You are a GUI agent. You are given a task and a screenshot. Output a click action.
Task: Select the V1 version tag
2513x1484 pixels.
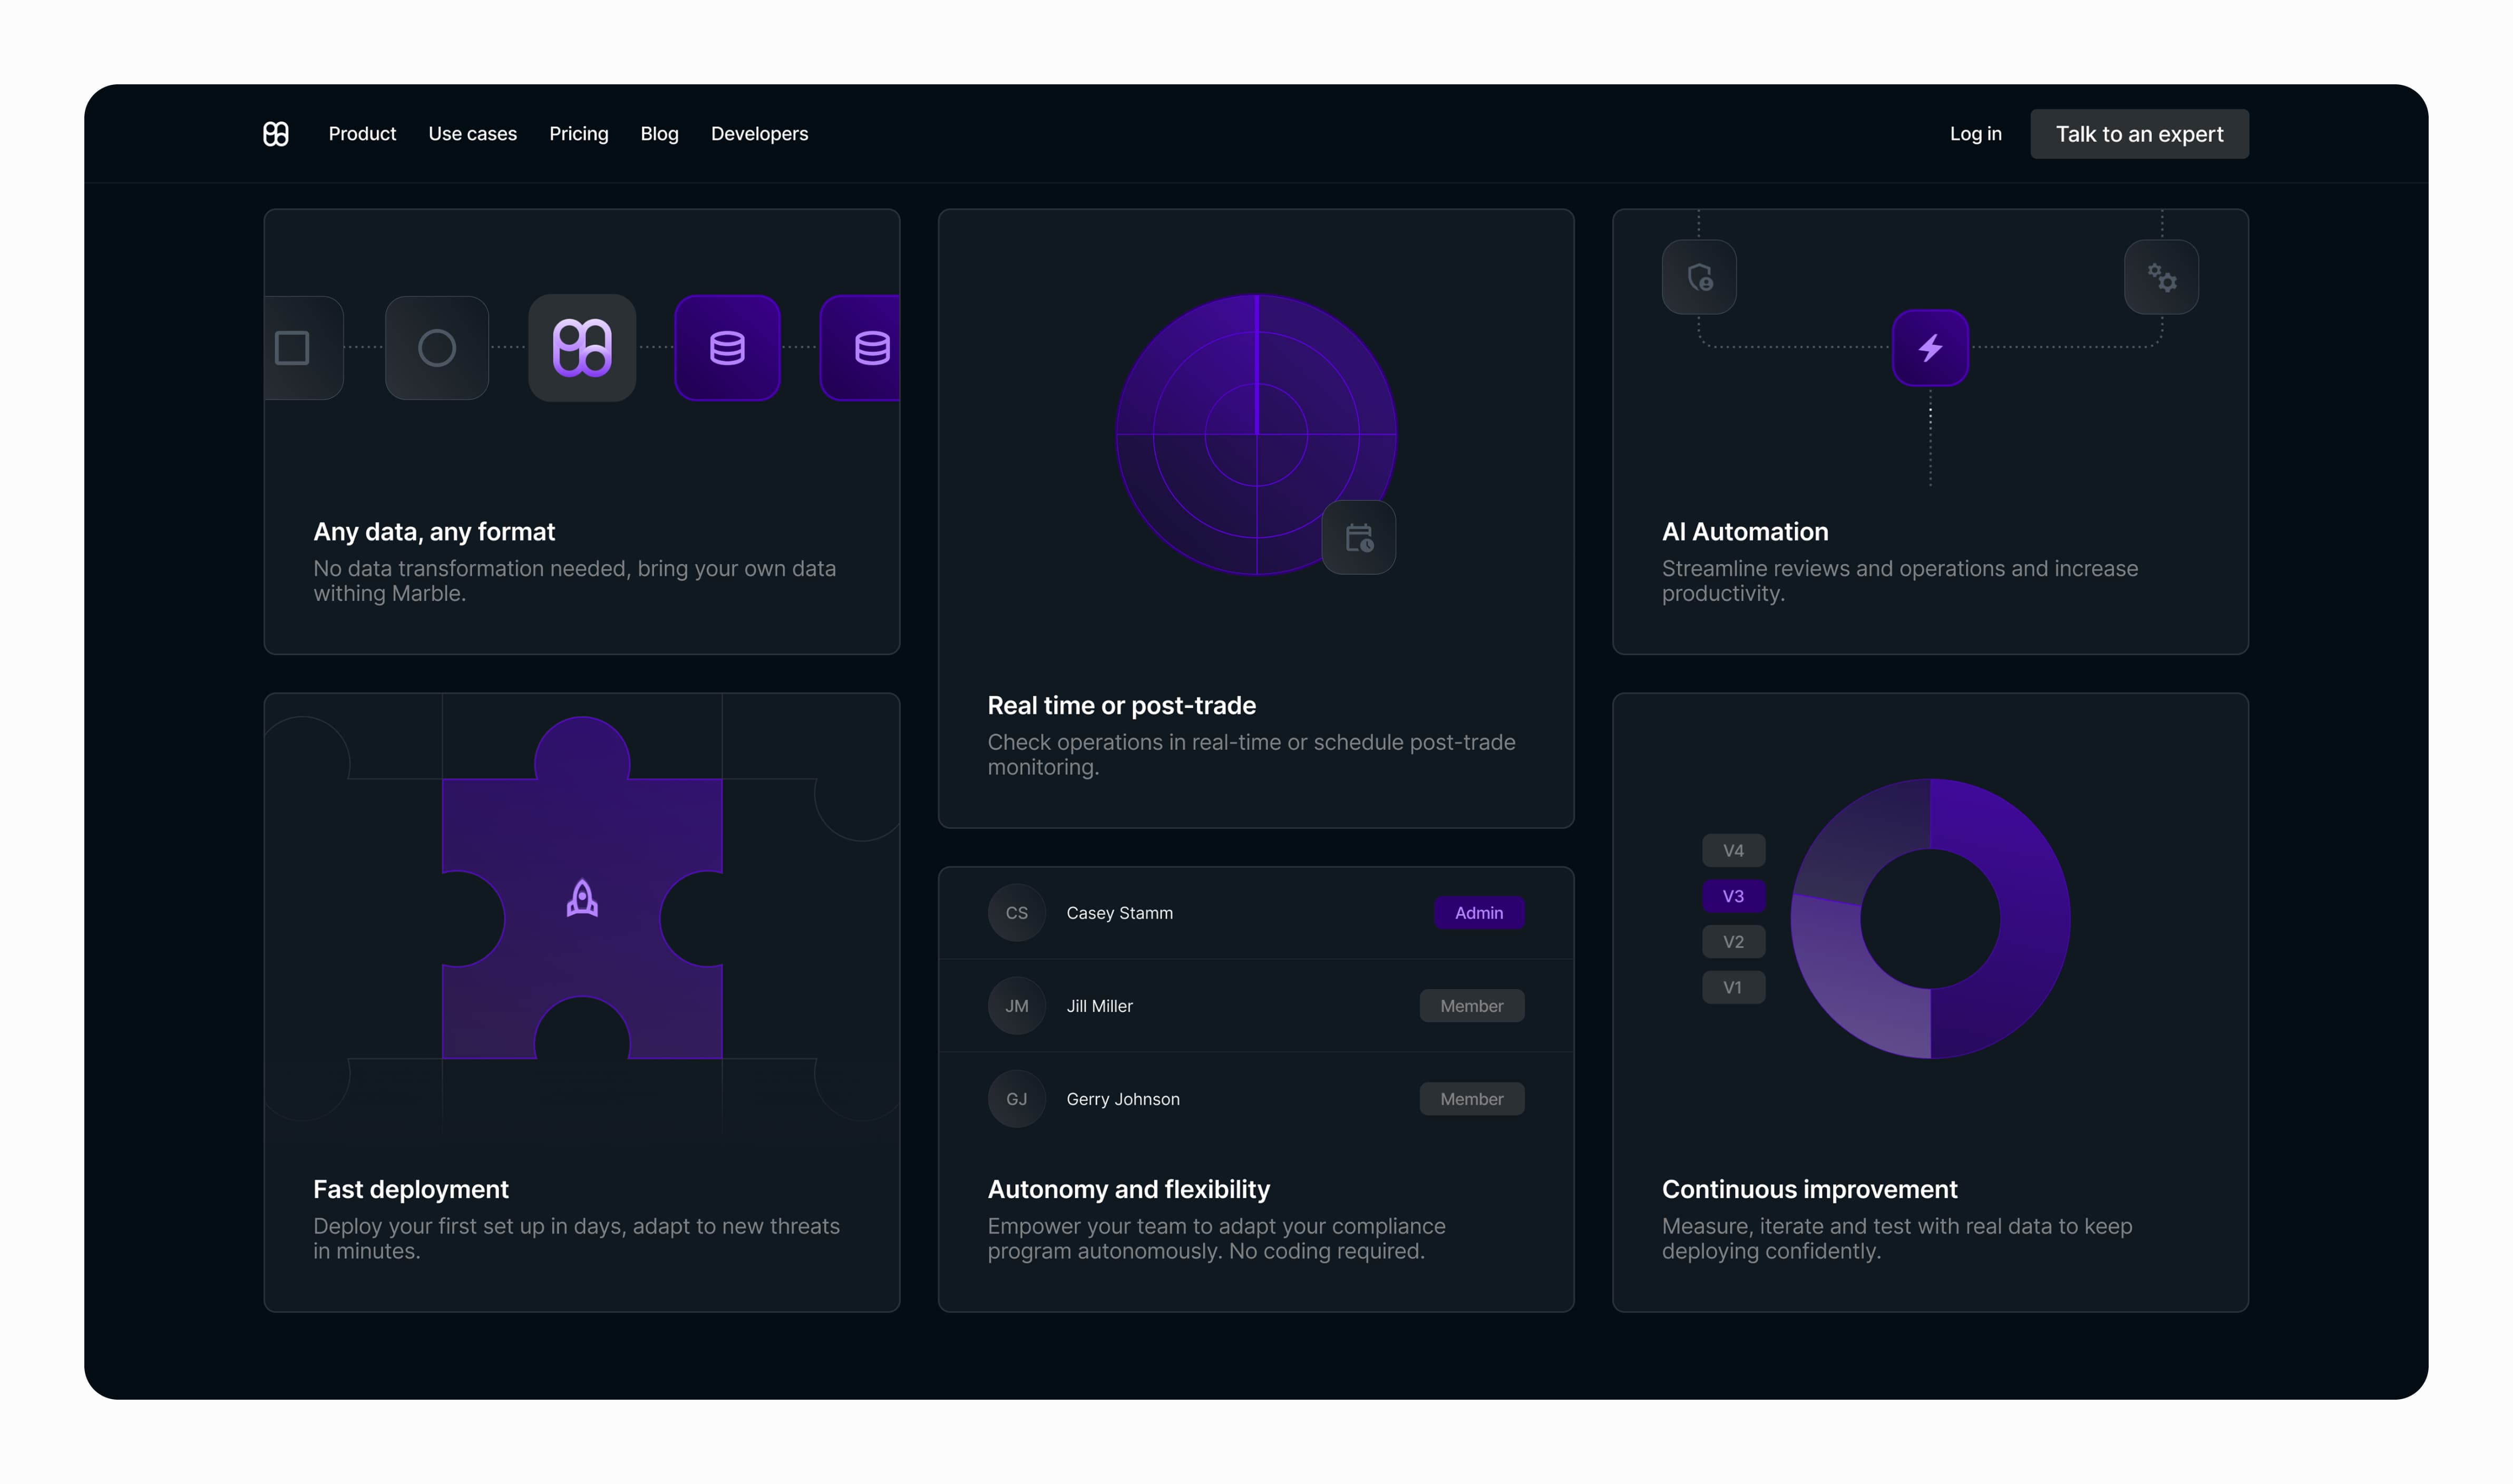1733,988
